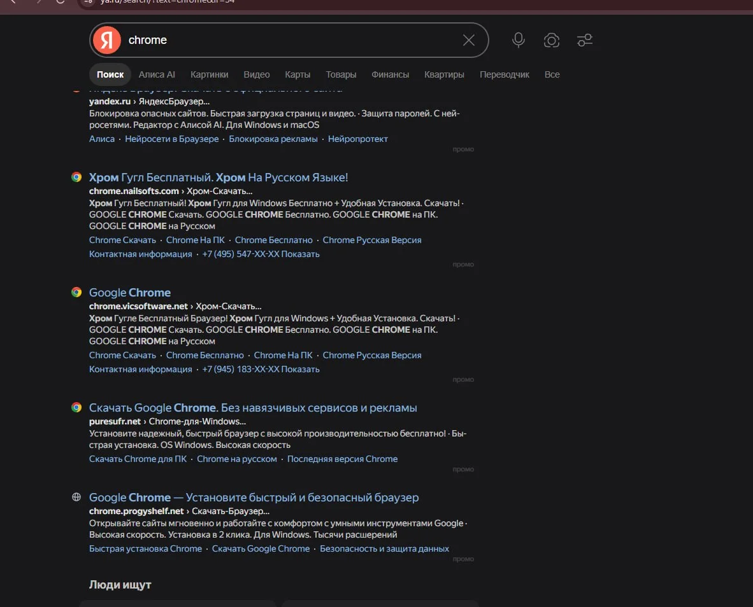The height and width of the screenshot is (607, 753).
Task: Clear the search query with the X
Action: click(x=469, y=40)
